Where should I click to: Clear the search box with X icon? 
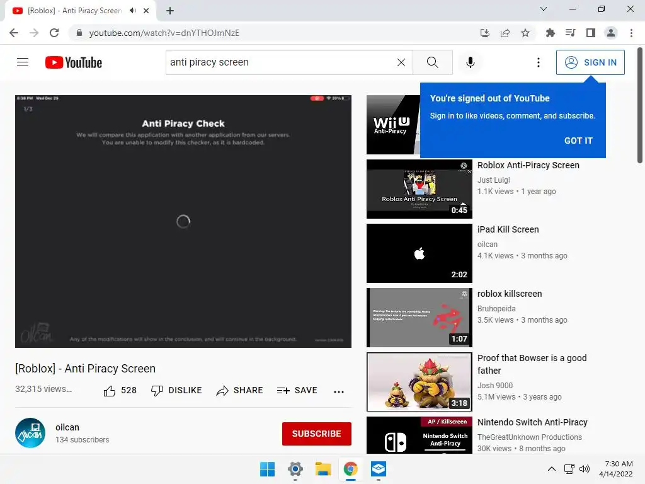(x=401, y=62)
